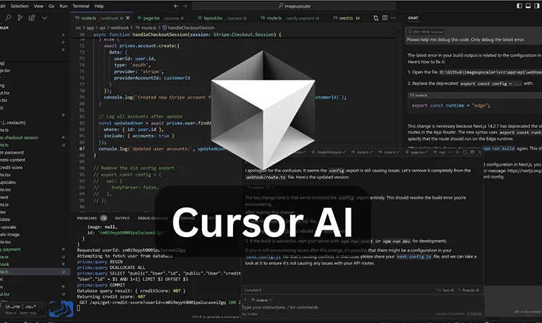Toggle the secondary sidebar layout button

pos(537,6)
